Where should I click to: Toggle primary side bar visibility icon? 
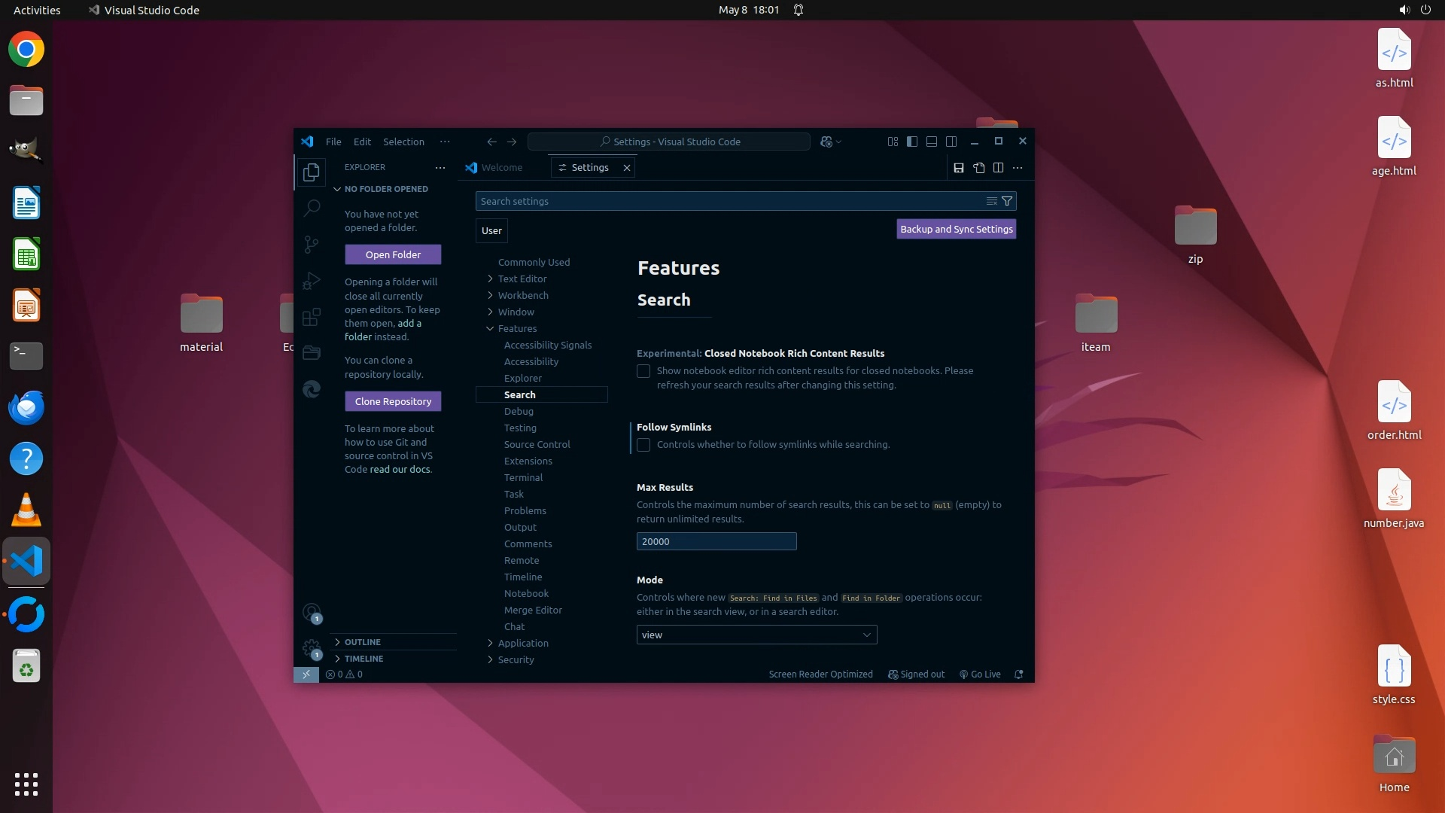click(911, 142)
